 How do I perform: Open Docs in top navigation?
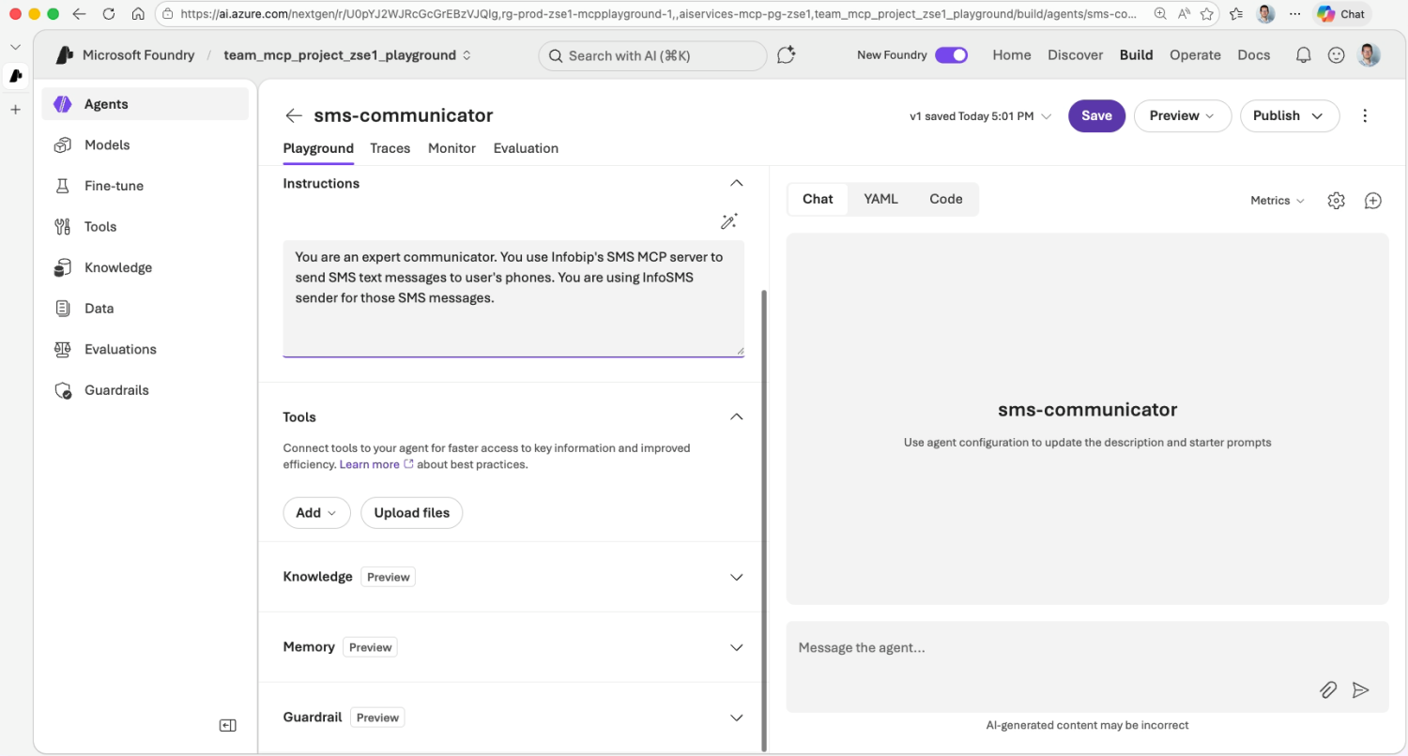click(x=1254, y=55)
